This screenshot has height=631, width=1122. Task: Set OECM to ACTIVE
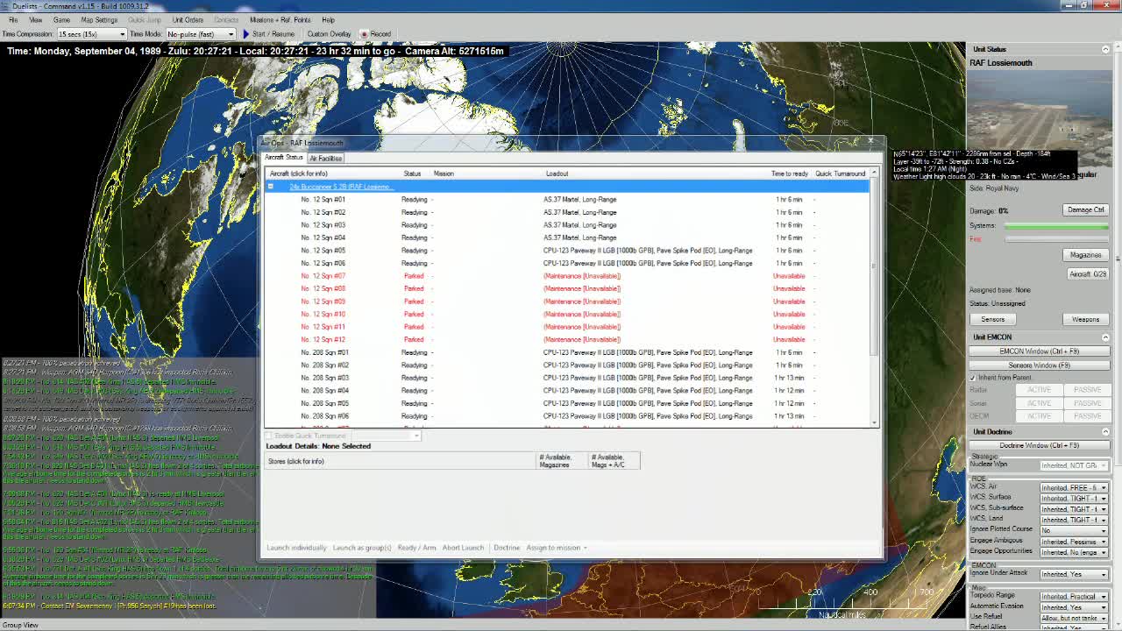coord(1039,415)
